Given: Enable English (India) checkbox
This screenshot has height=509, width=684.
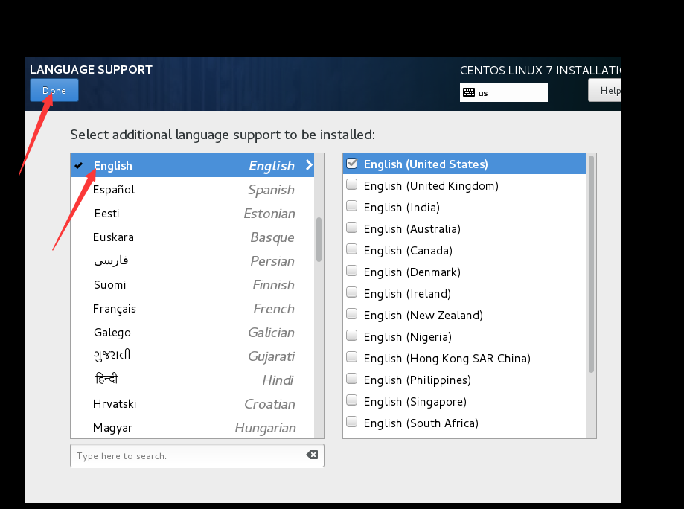Looking at the screenshot, I should click(x=351, y=206).
